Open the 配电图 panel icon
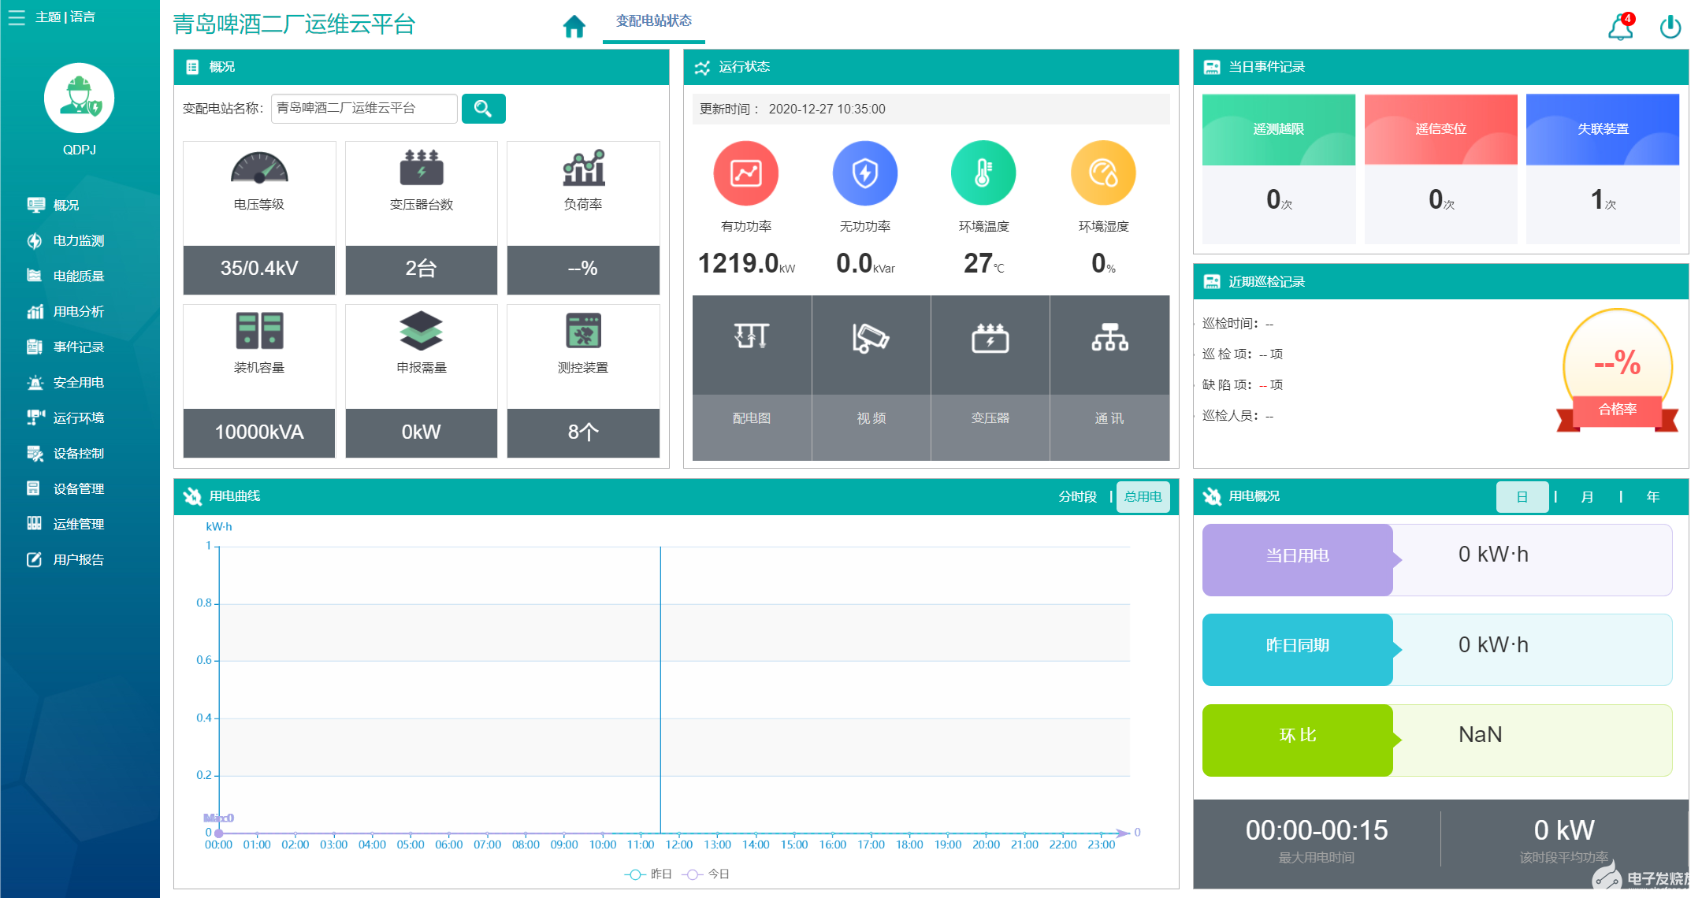Image resolution: width=1702 pixels, height=898 pixels. tap(749, 343)
